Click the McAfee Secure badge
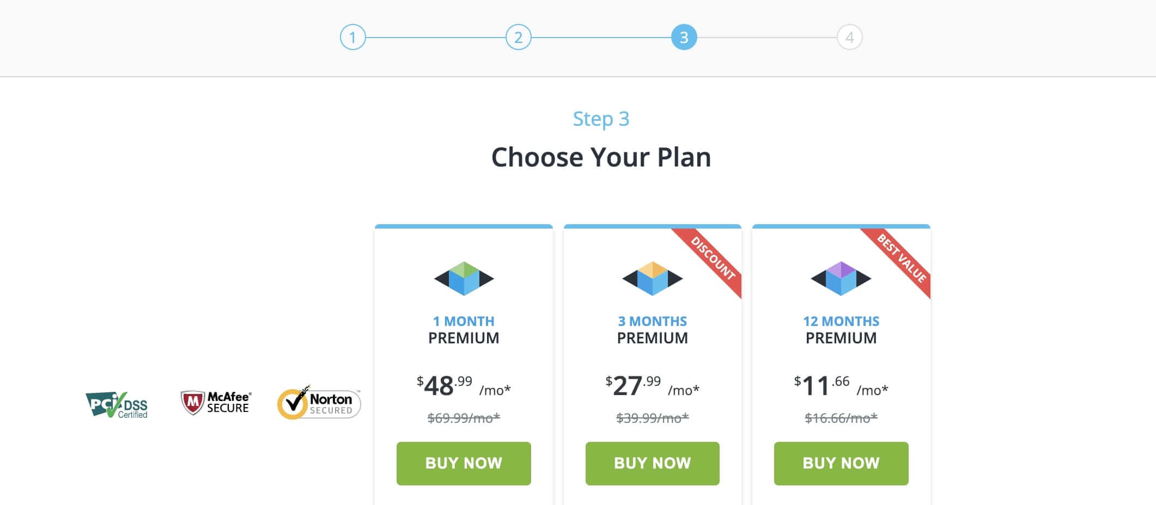The image size is (1156, 505). [x=216, y=403]
